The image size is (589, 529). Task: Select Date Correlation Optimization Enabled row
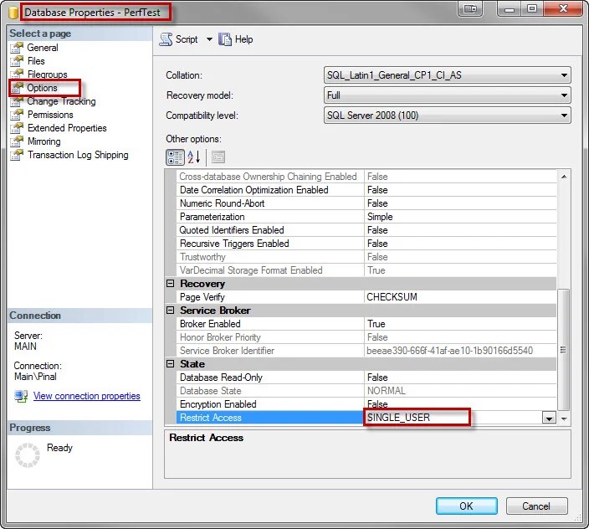tap(366, 190)
